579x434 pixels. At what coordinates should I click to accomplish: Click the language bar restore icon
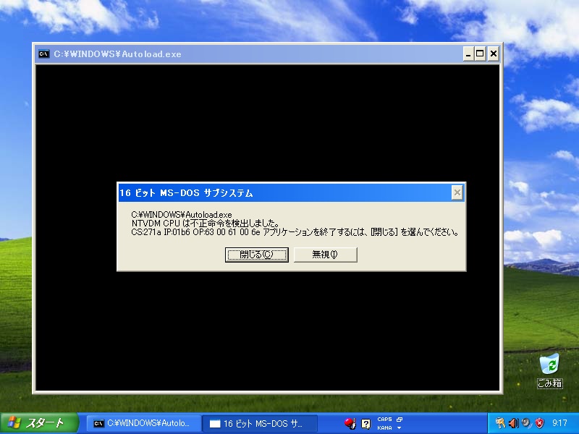tap(400, 420)
